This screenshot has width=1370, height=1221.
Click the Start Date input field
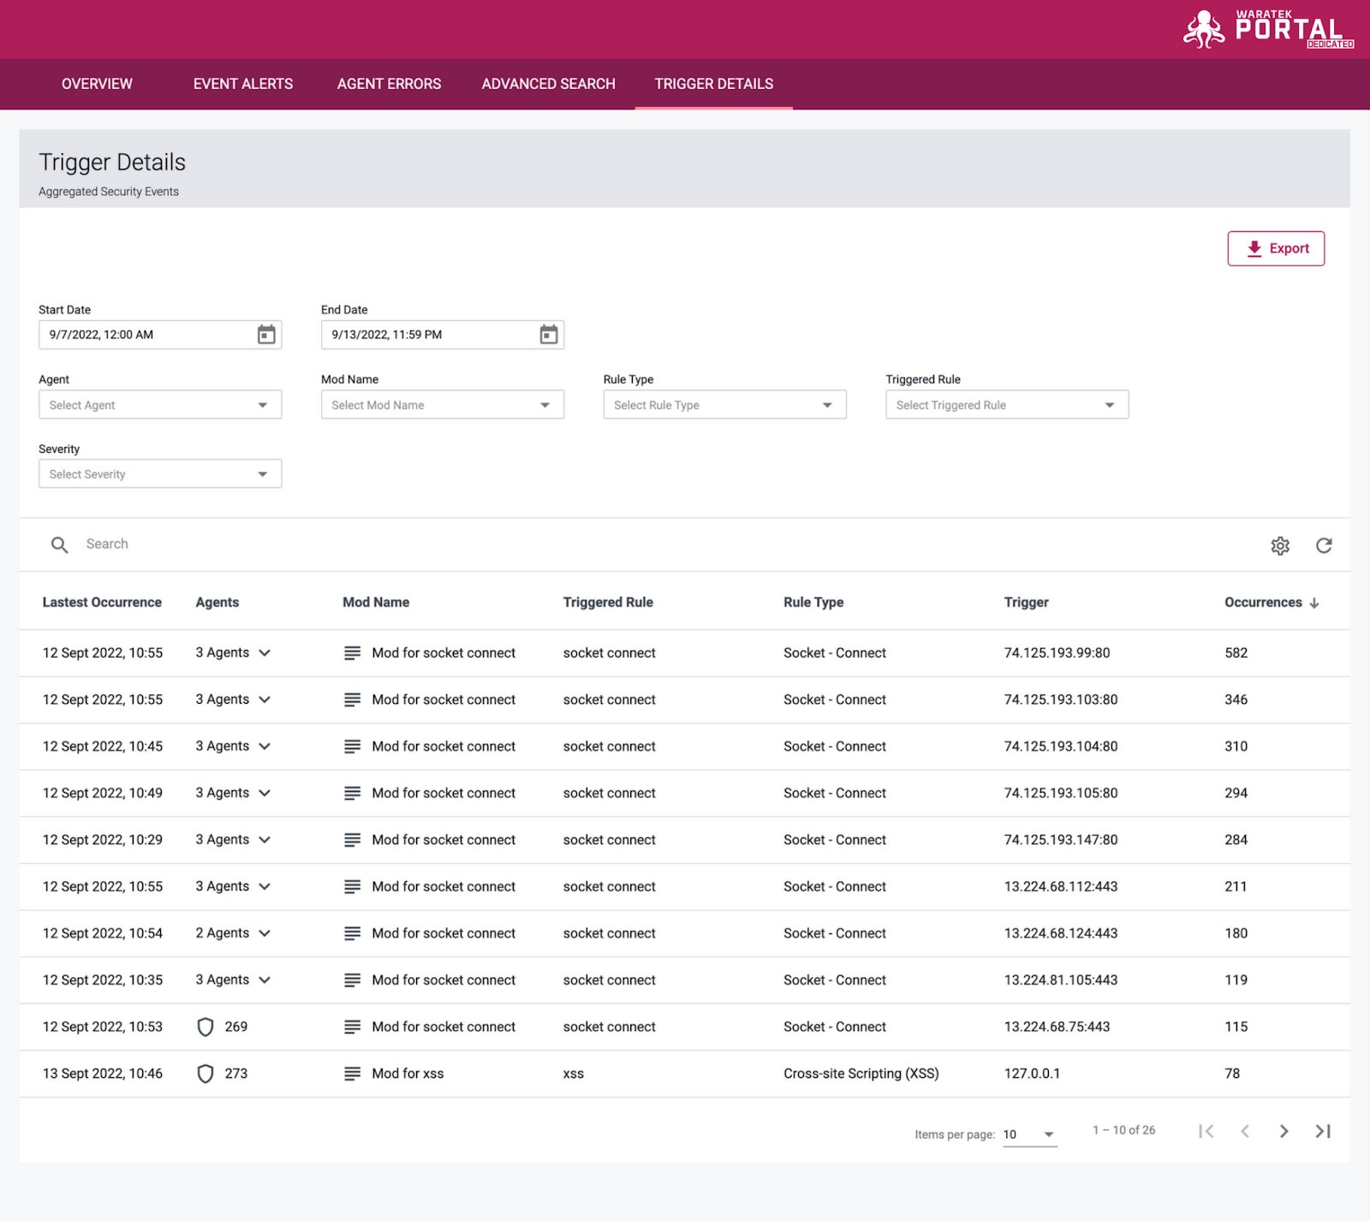click(160, 335)
